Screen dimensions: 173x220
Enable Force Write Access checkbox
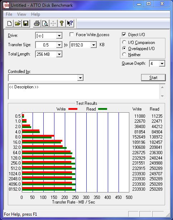[x=72, y=34]
